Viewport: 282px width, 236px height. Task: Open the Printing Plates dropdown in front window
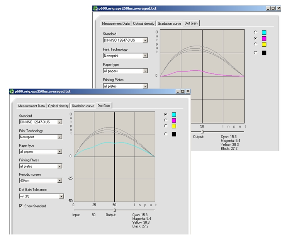(x=41, y=166)
